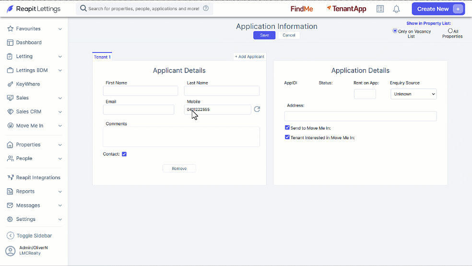Click the Properties house icon
Image resolution: width=472 pixels, height=266 pixels.
pos(10,145)
